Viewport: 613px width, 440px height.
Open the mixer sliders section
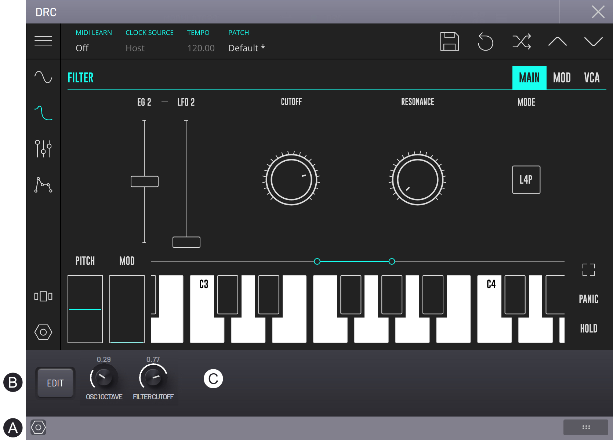click(43, 148)
